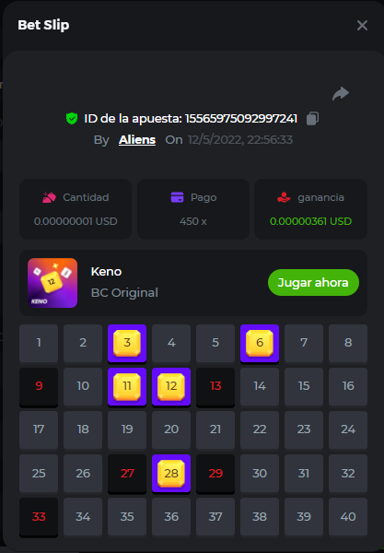The image size is (384, 553).
Task: Open the Aliens user profile link
Action: pyautogui.click(x=137, y=140)
